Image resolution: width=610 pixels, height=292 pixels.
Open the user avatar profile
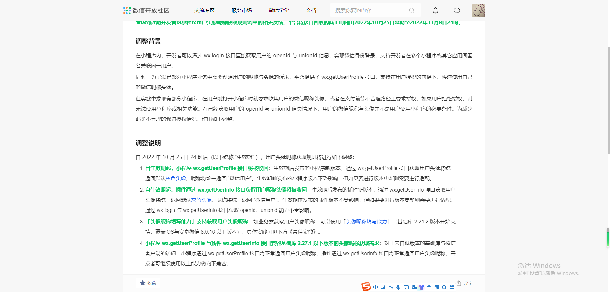pos(479,10)
